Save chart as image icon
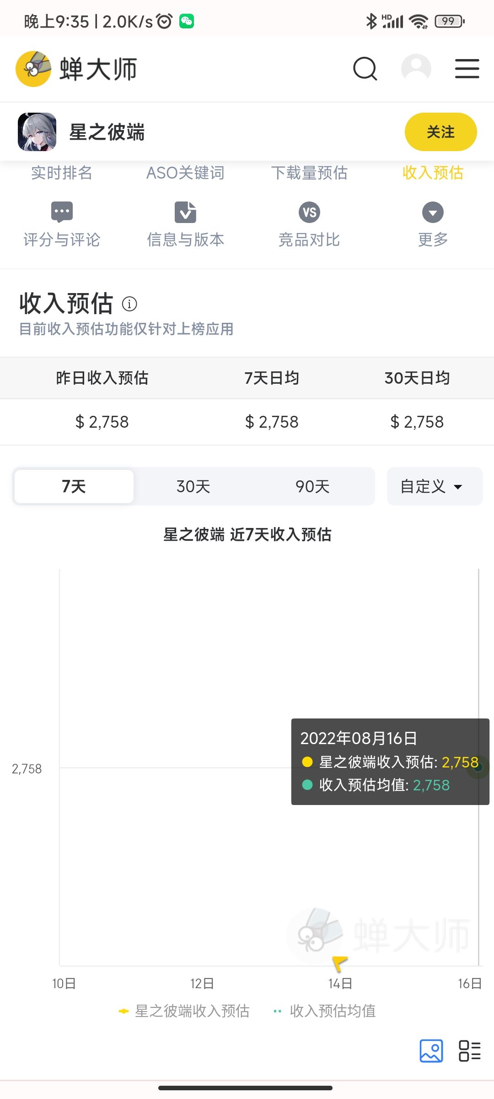Screen dimensions: 494x1099 pos(431,1051)
